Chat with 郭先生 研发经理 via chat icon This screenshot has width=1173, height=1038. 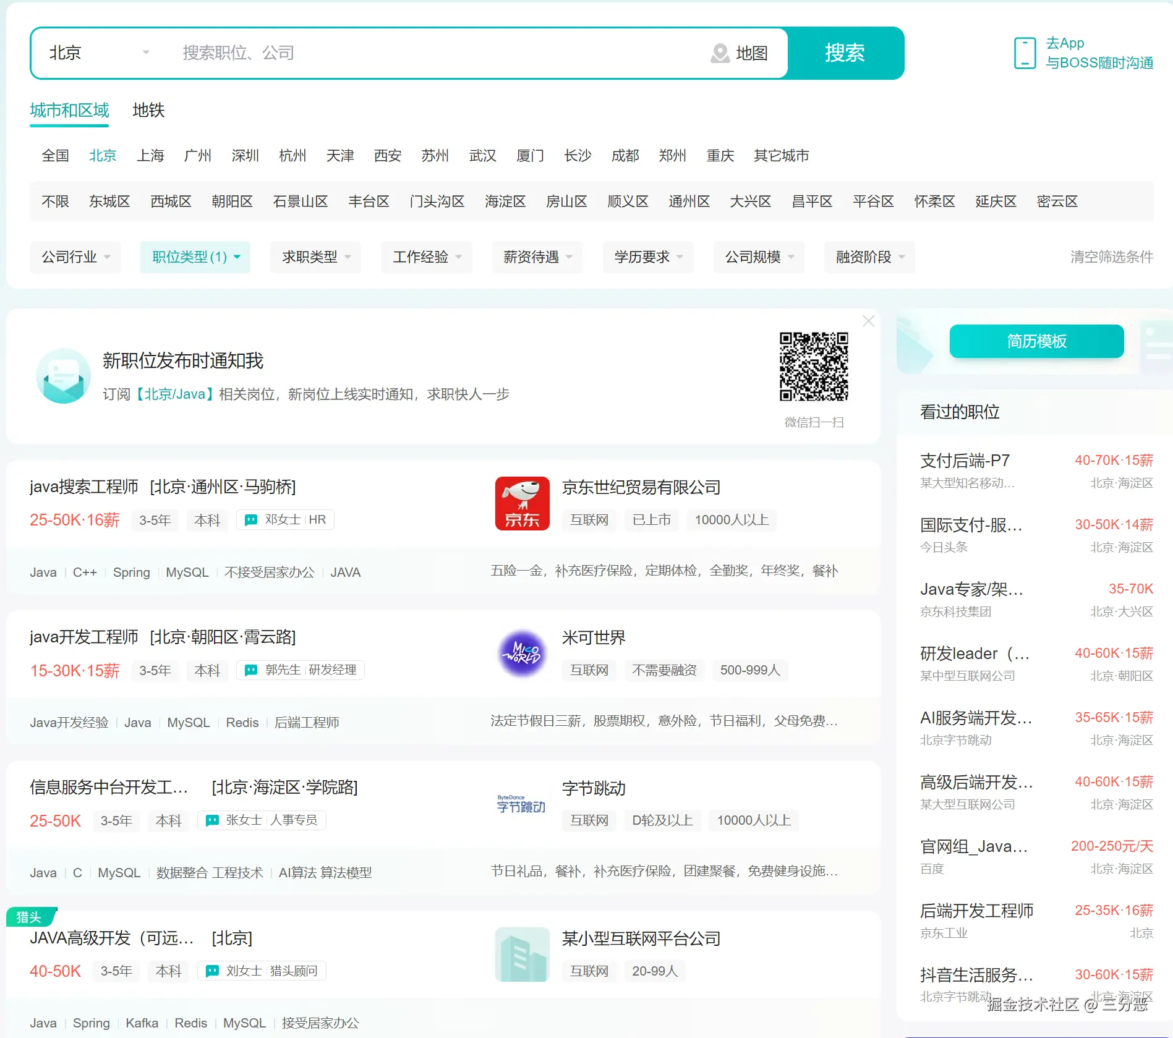(251, 670)
